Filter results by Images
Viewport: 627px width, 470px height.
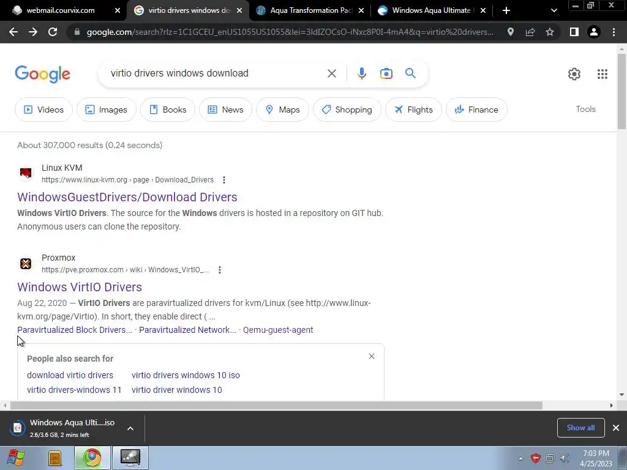coord(107,110)
